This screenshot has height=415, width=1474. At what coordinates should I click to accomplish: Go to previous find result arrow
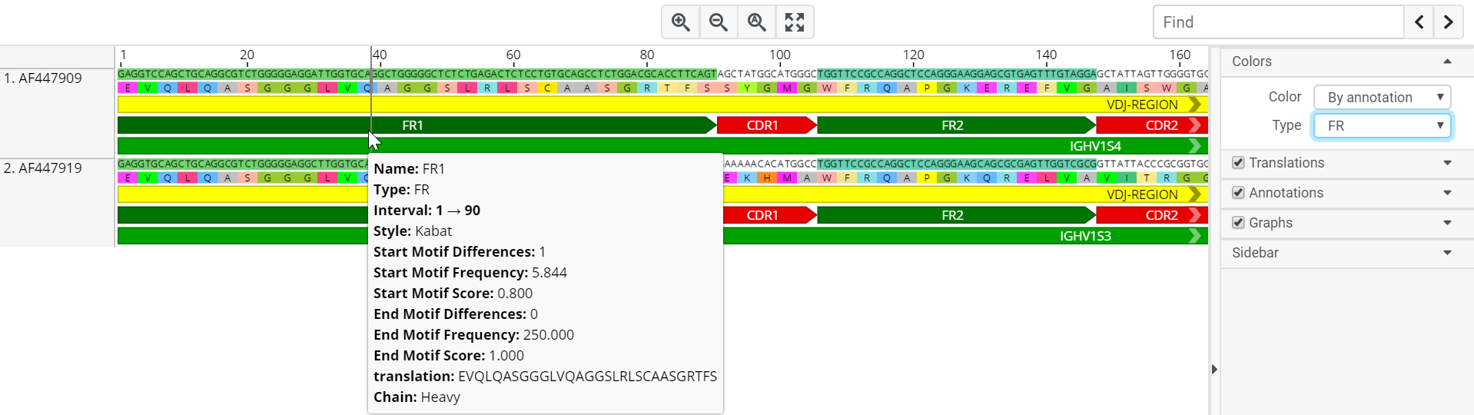pyautogui.click(x=1419, y=22)
